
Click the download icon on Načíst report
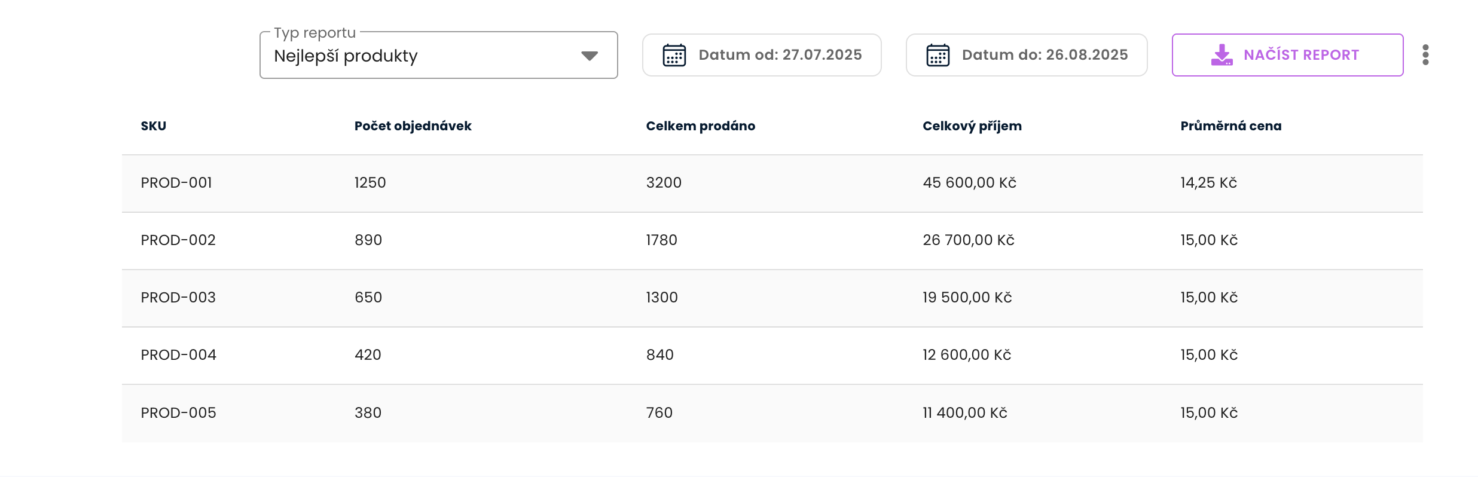pyautogui.click(x=1222, y=55)
